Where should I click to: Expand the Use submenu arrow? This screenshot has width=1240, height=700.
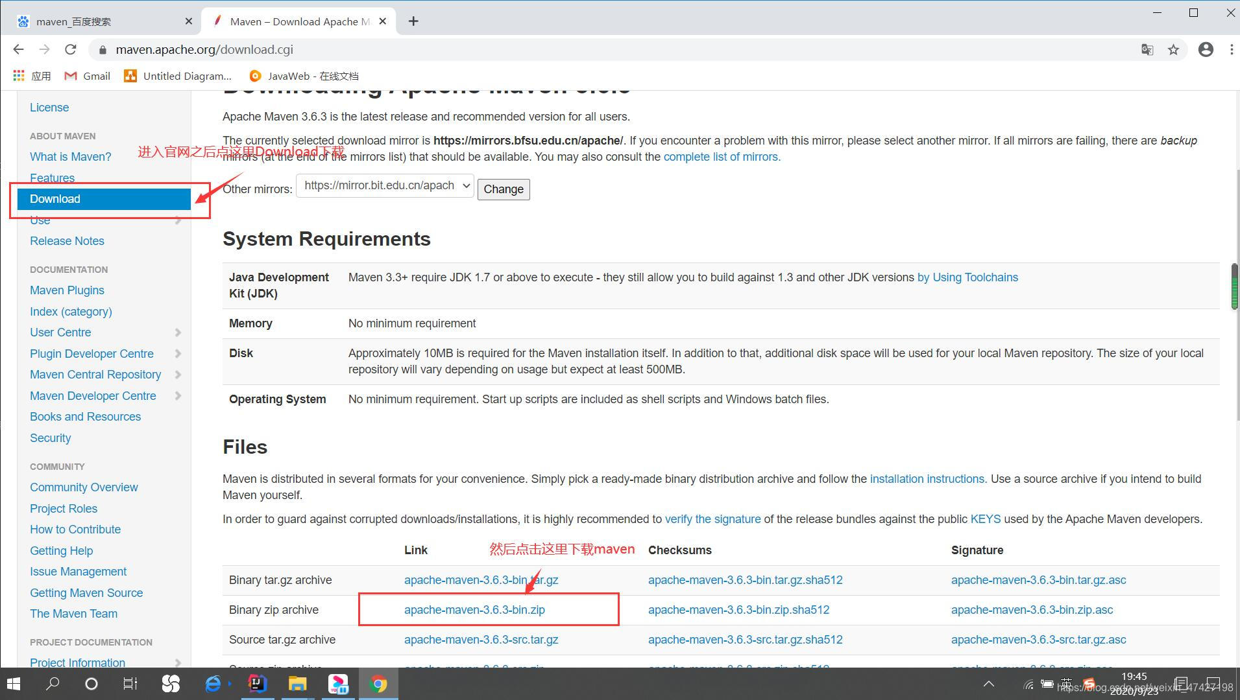pyautogui.click(x=178, y=220)
